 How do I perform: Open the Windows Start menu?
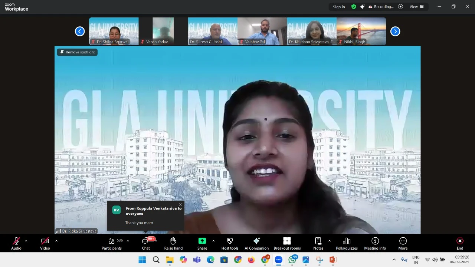[x=142, y=260]
